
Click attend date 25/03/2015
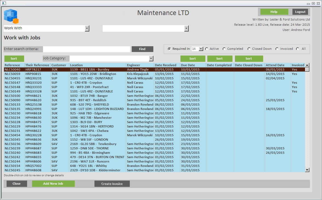(275, 100)
